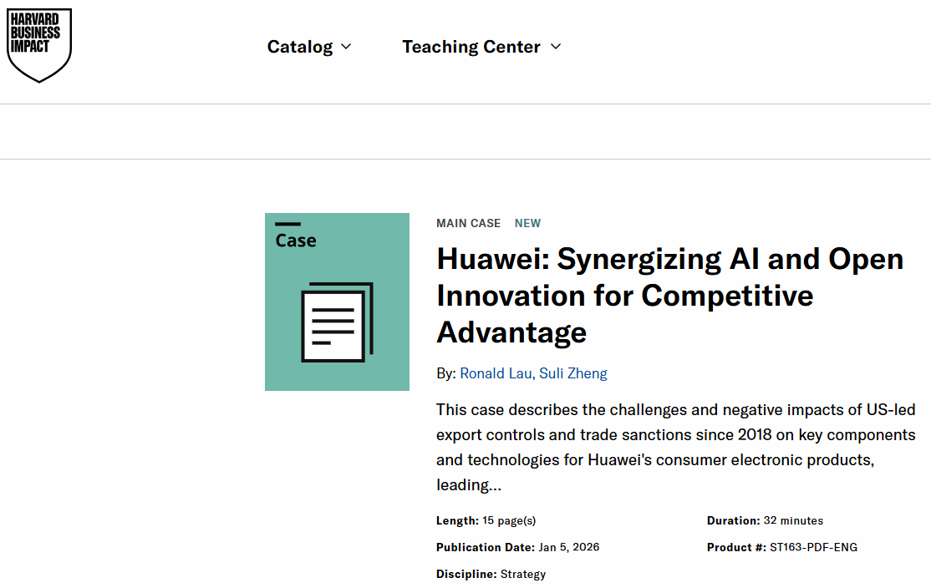Image resolution: width=931 pixels, height=588 pixels.
Task: Click the Discipline Strategy detail
Action: pos(491,574)
